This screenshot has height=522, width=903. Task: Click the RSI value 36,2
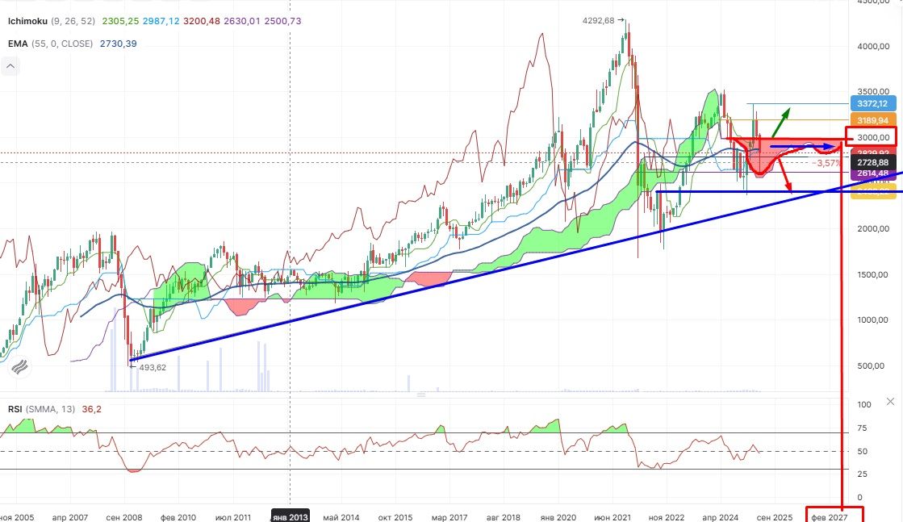92,409
